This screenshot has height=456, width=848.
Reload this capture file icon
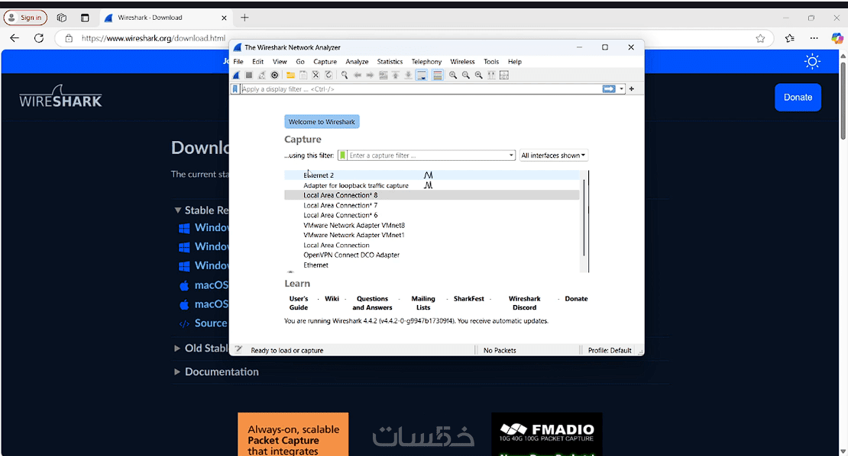point(329,75)
